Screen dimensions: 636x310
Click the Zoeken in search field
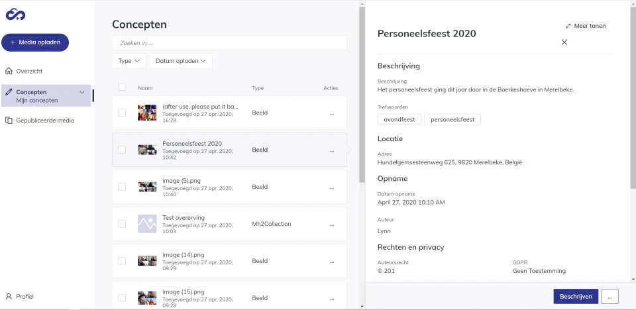click(x=230, y=43)
